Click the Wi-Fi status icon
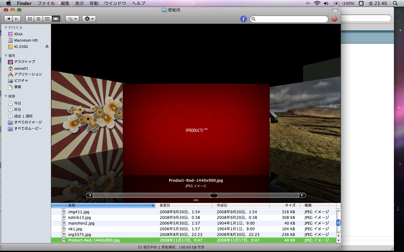Image resolution: width=404 pixels, height=252 pixels. click(317, 3)
